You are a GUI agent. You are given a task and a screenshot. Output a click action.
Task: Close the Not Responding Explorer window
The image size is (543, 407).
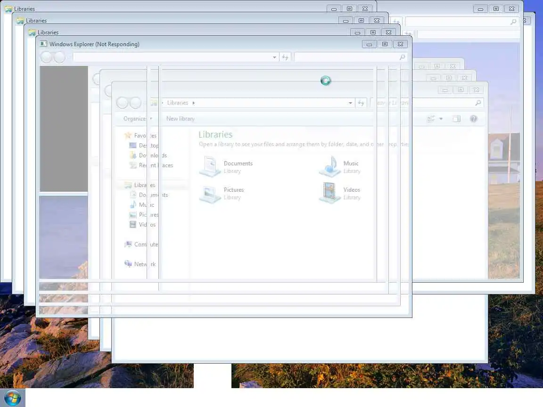[400, 44]
